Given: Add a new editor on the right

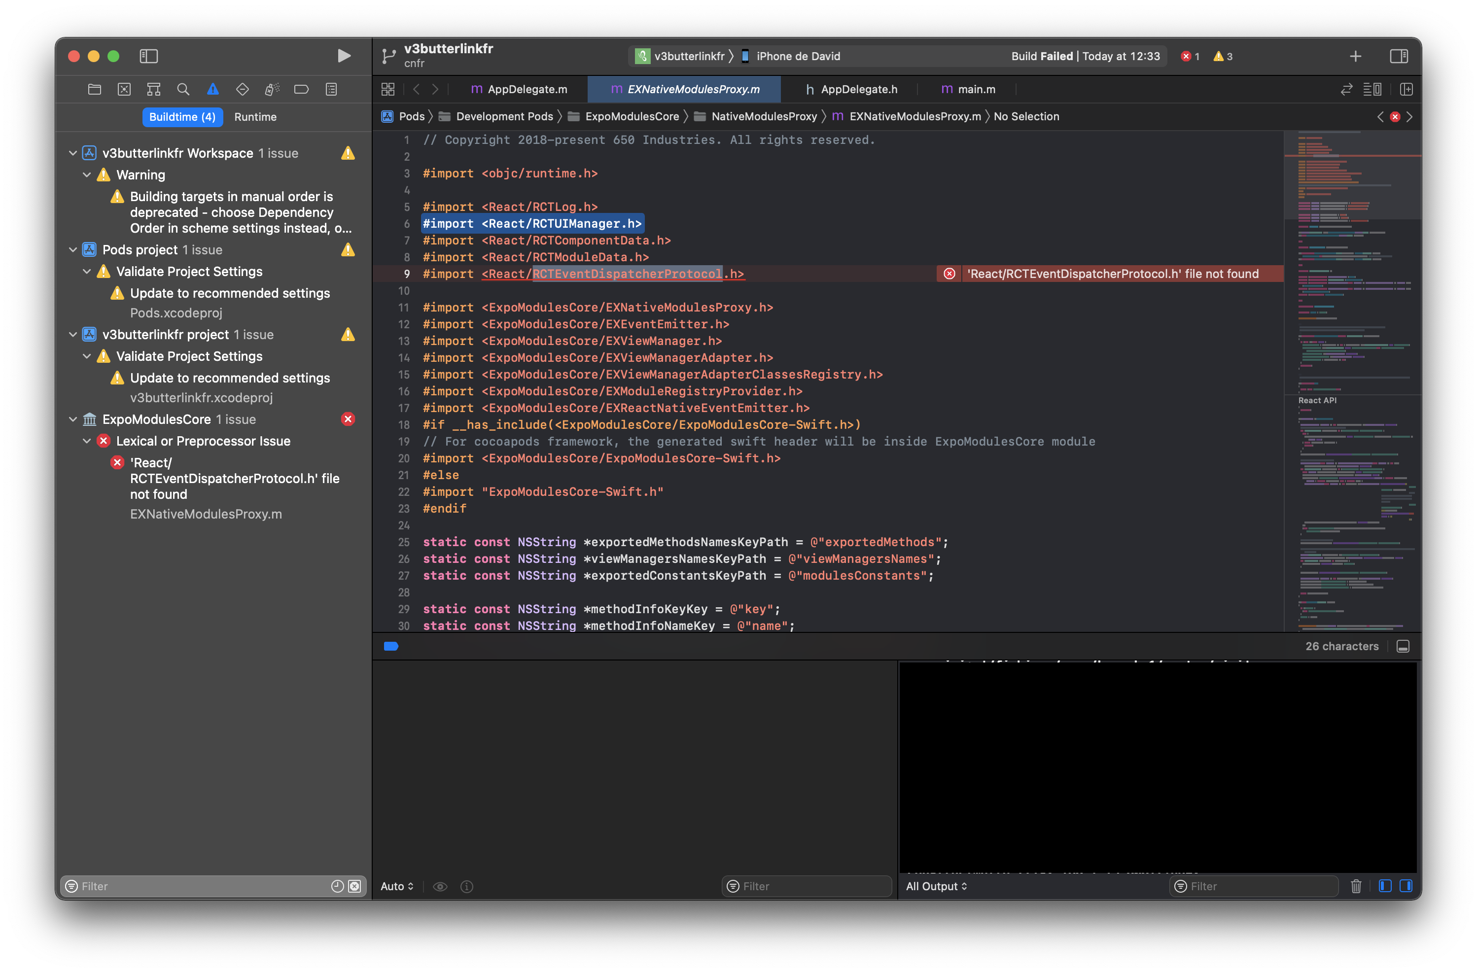Looking at the screenshot, I should point(1406,89).
